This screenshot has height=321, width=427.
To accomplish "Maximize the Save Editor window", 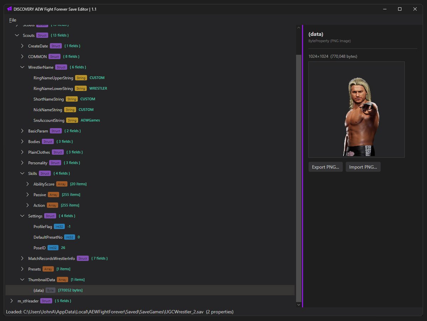I will [x=400, y=9].
